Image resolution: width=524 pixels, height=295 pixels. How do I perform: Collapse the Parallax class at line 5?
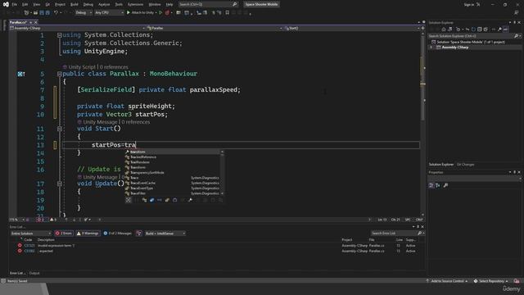coord(59,74)
